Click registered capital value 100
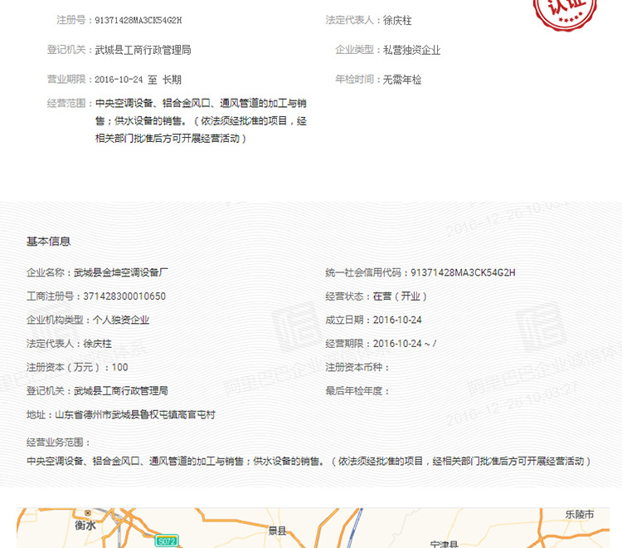622x548 pixels. pyautogui.click(x=119, y=367)
